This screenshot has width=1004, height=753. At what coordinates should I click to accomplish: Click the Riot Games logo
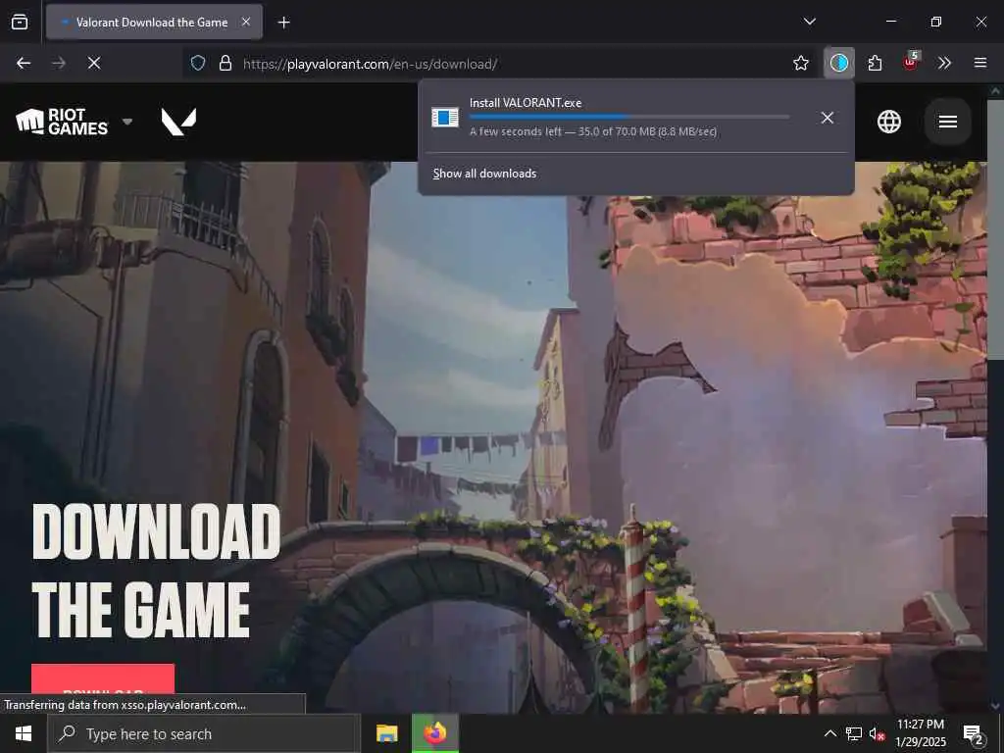(x=62, y=121)
